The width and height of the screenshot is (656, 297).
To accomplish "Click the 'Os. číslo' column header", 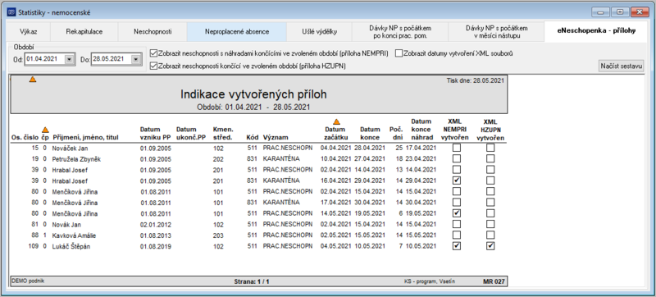I will click(25, 138).
